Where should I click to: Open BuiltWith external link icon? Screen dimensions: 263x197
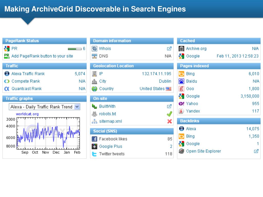pos(169,106)
